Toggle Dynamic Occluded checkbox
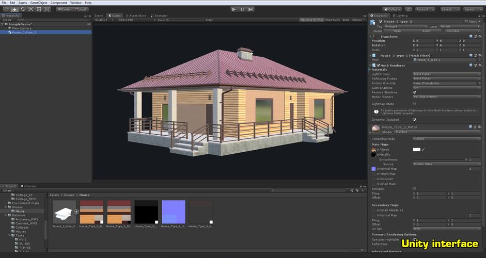This screenshot has height=258, width=486. click(x=415, y=120)
